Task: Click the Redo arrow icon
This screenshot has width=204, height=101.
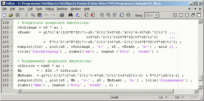Action: [x=53, y=15]
